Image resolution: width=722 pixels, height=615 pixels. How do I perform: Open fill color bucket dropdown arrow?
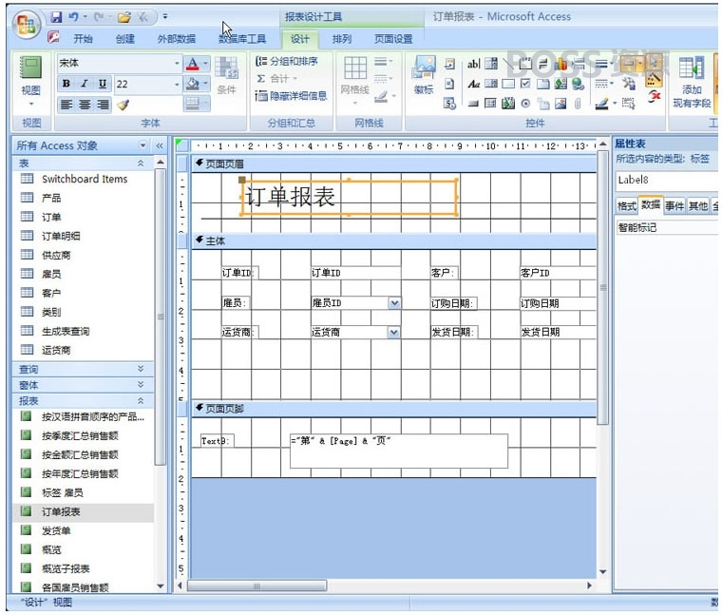pyautogui.click(x=205, y=84)
